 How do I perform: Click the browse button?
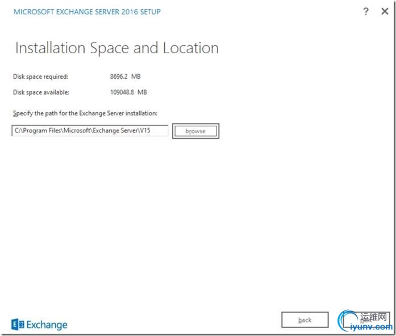click(195, 131)
